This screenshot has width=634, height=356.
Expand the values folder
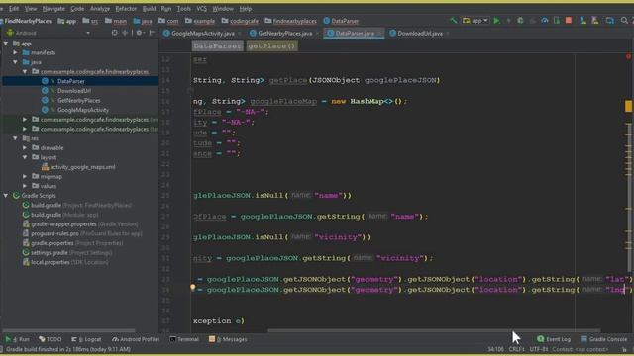pyautogui.click(x=25, y=186)
